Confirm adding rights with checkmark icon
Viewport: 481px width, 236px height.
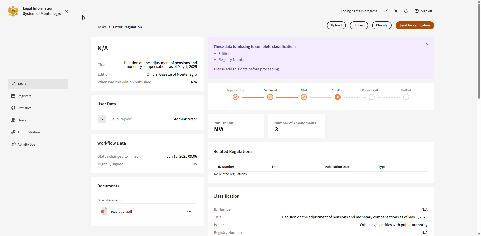click(386, 11)
